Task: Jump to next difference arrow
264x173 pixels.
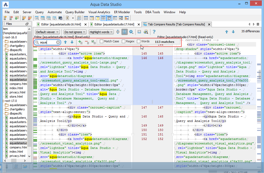Action: 233,32
